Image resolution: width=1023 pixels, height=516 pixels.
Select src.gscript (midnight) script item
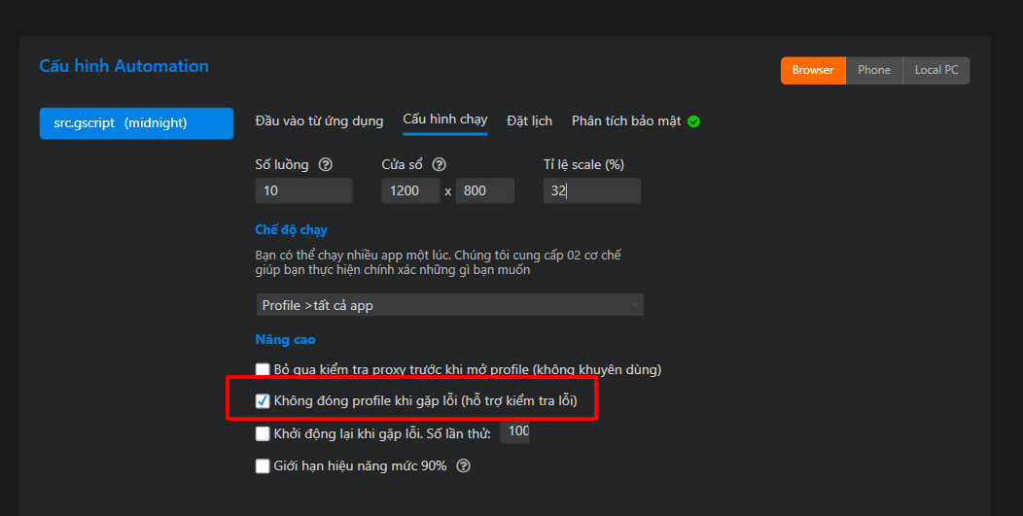[x=136, y=123]
